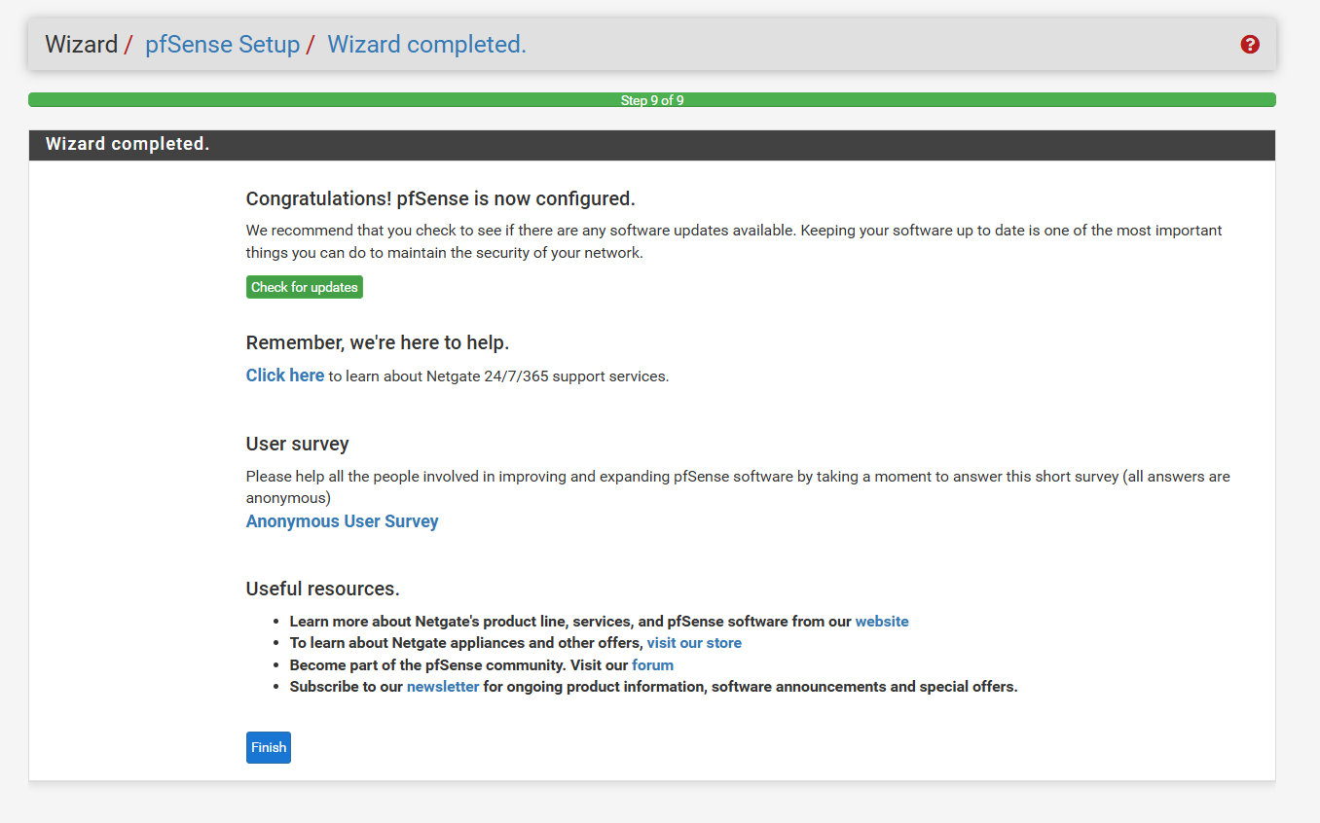Click the dark Wizard completed panel header

[x=651, y=145]
